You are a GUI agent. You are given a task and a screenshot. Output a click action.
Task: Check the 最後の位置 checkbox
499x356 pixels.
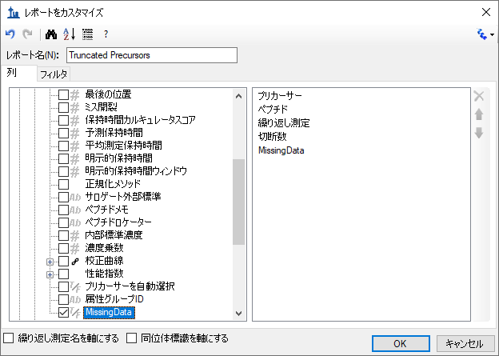click(64, 94)
